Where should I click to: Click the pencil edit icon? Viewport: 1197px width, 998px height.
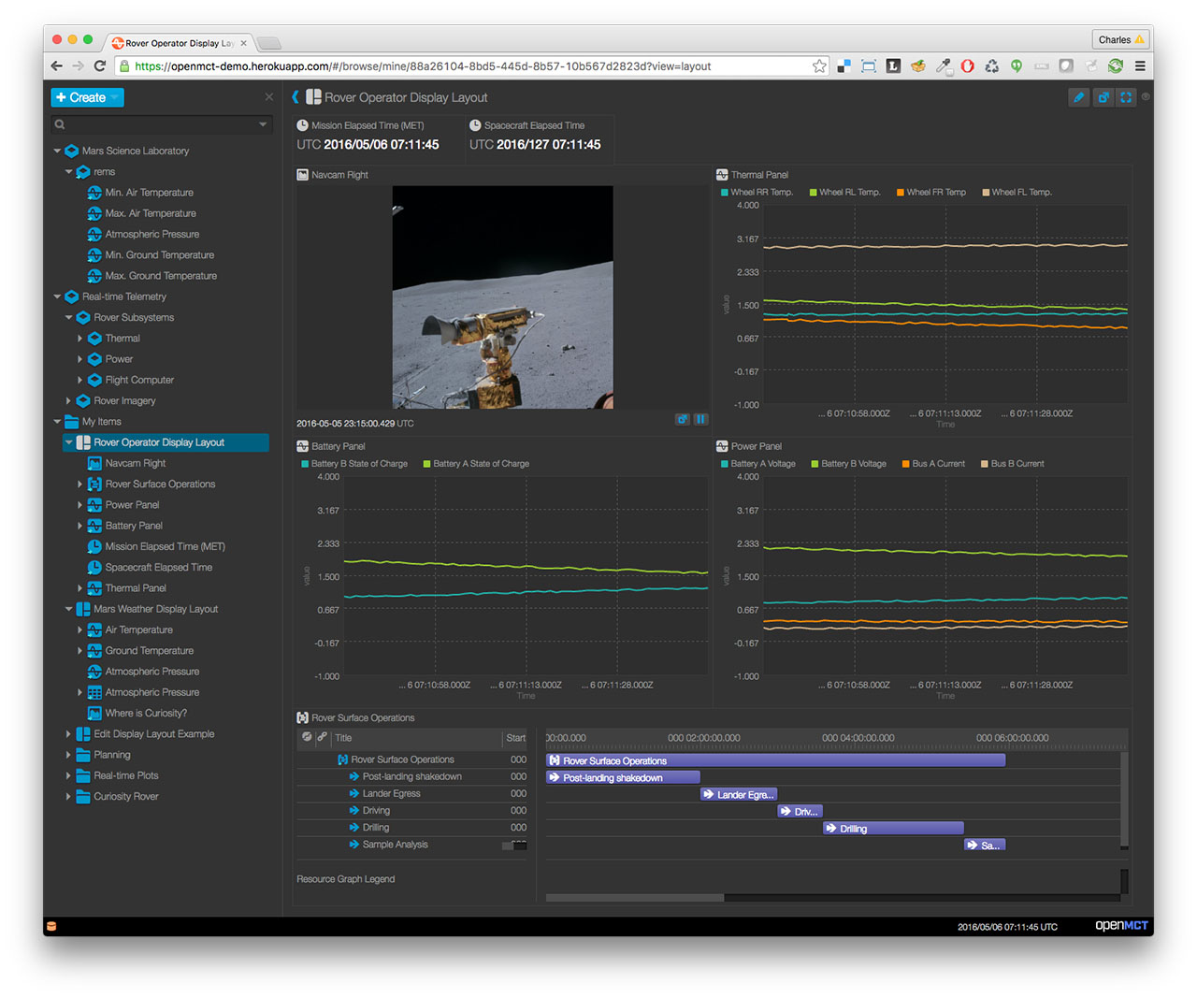[1078, 97]
